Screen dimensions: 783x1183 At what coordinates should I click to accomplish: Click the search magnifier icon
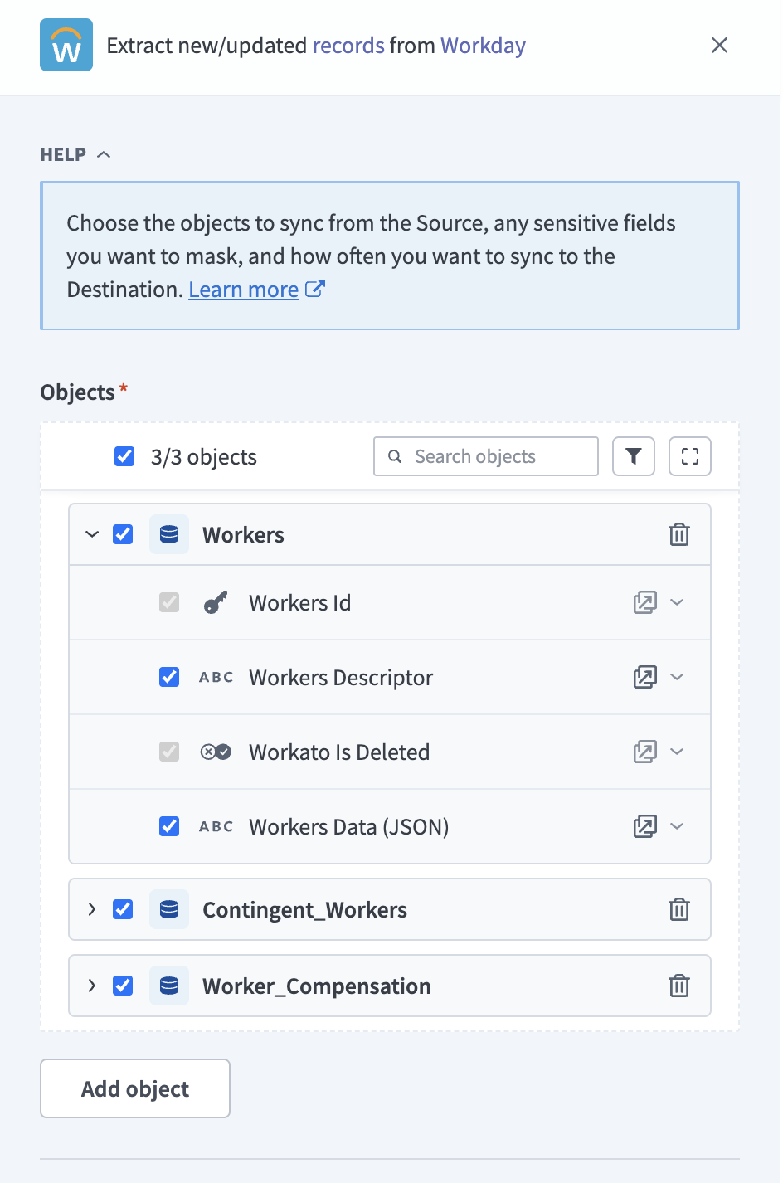click(x=396, y=456)
